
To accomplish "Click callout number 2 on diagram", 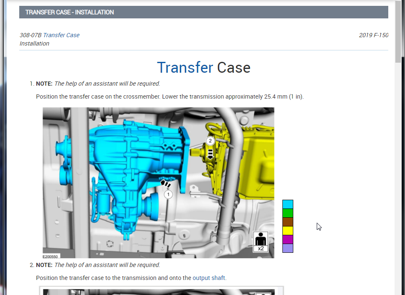I will click(210, 141).
